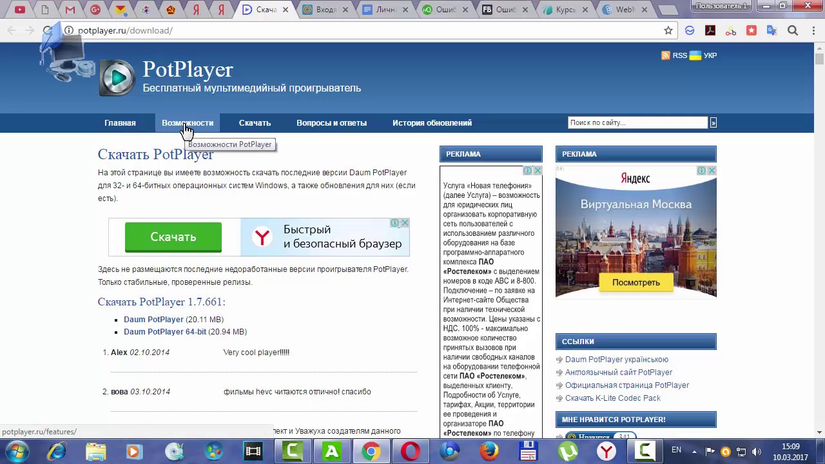This screenshot has width=825, height=464.
Task: Click the scrollbar down arrow
Action: point(819,432)
